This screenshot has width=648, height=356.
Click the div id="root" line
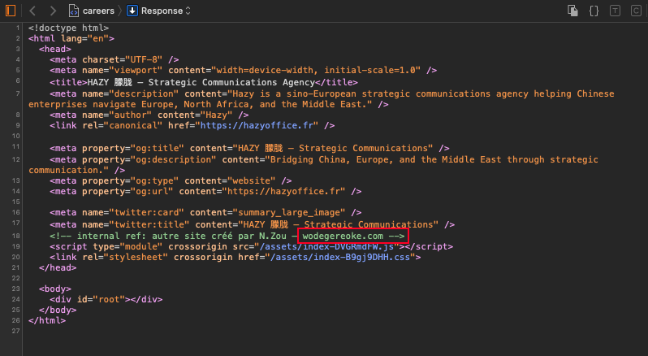pyautogui.click(x=106, y=299)
